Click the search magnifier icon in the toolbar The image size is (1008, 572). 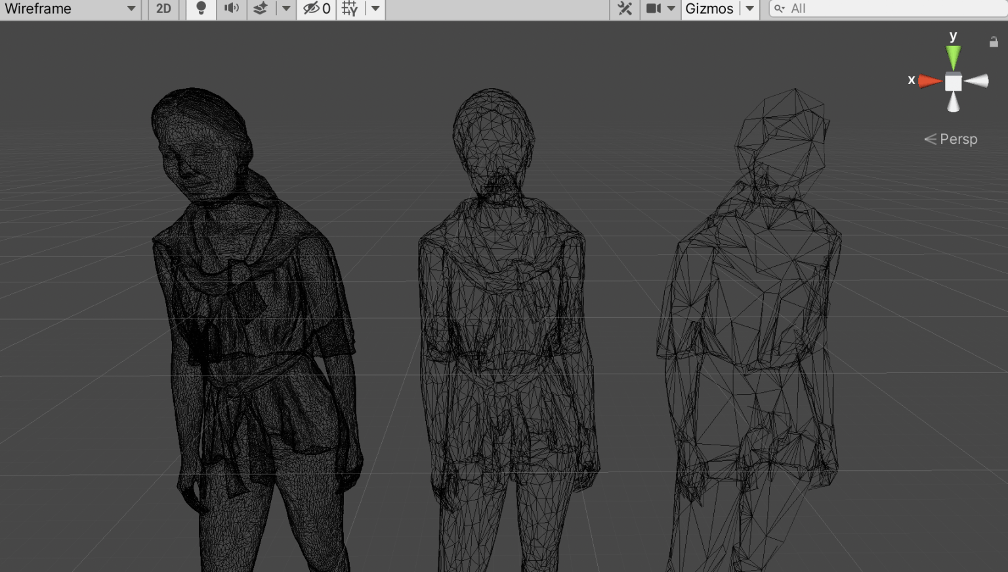point(780,9)
